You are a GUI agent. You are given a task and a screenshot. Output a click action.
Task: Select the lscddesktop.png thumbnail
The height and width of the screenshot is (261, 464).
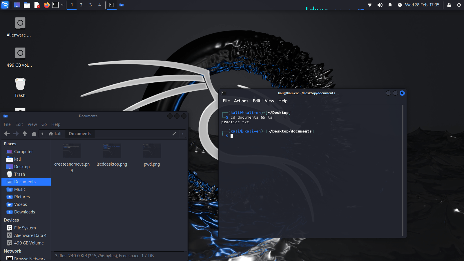pyautogui.click(x=112, y=151)
